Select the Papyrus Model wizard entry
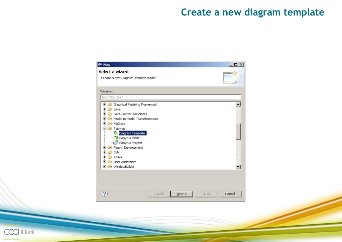342x242 pixels. point(130,138)
